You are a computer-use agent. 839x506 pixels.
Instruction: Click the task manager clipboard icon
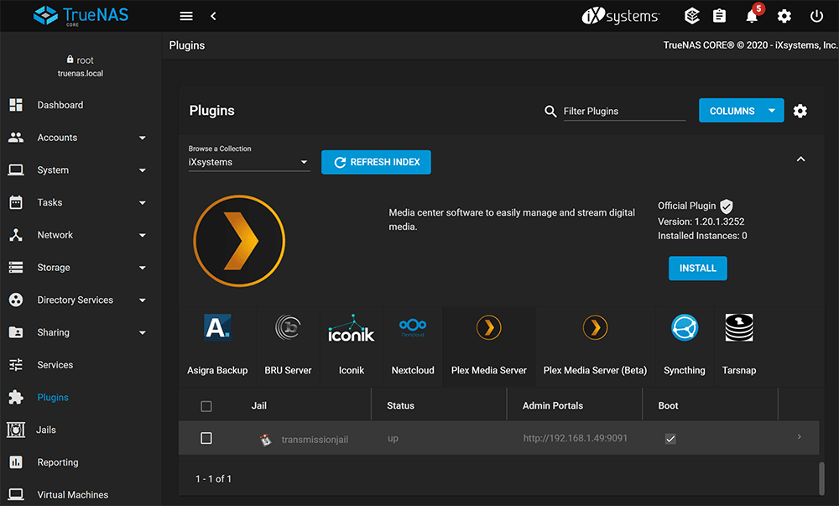[x=719, y=16]
